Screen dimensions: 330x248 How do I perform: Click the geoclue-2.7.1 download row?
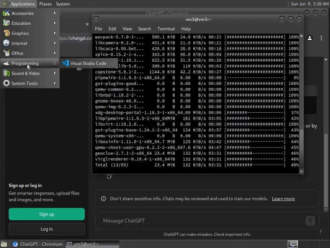(197, 153)
